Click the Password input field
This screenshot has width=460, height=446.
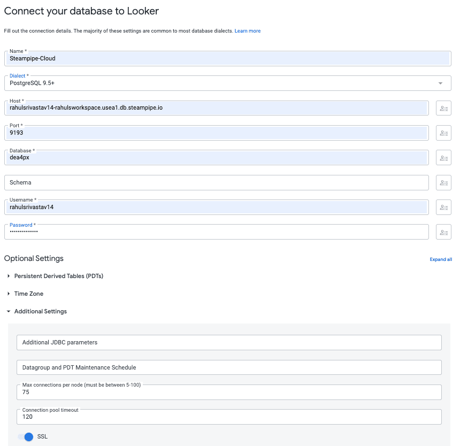pyautogui.click(x=217, y=232)
